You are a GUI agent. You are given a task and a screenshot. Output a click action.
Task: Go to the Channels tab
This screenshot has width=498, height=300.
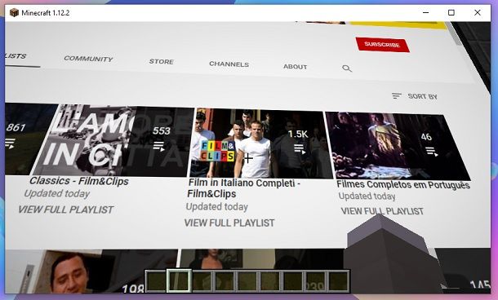[229, 64]
